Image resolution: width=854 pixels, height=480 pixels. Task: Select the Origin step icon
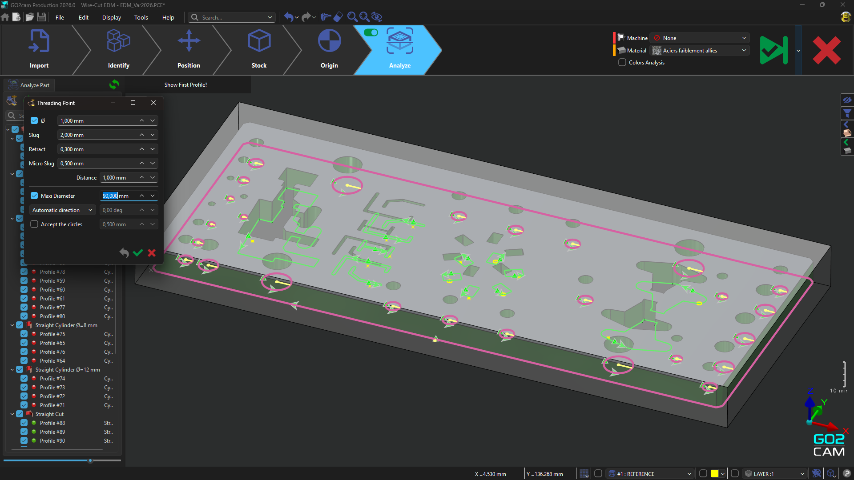coord(329,41)
